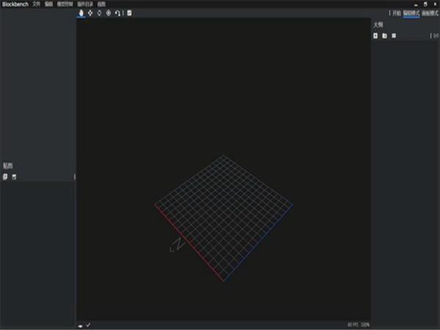Open the 编辑 (Edit) menu
The height and width of the screenshot is (330, 440).
[49, 4]
